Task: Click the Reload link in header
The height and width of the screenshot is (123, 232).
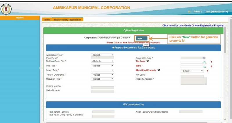Action: click(x=197, y=12)
